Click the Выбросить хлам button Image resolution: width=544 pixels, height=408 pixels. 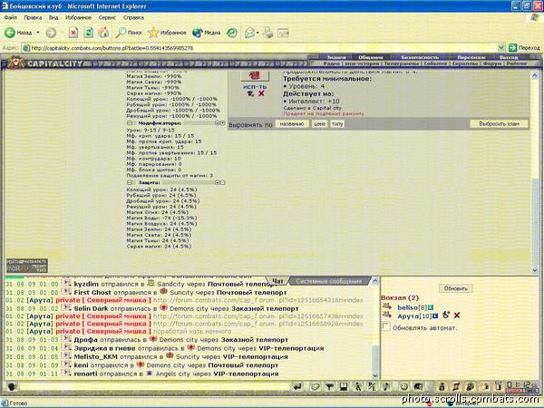coord(500,124)
